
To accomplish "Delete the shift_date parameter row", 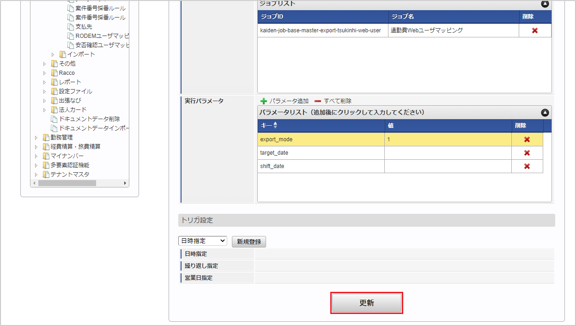I will click(527, 166).
